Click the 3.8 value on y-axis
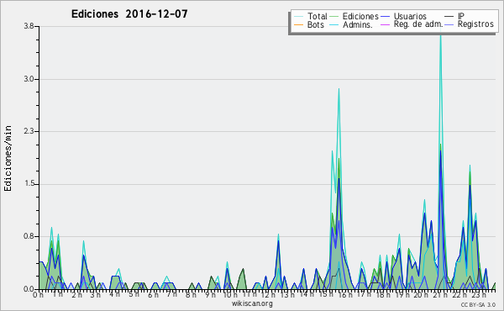The height and width of the screenshot is (311, 504). click(29, 26)
